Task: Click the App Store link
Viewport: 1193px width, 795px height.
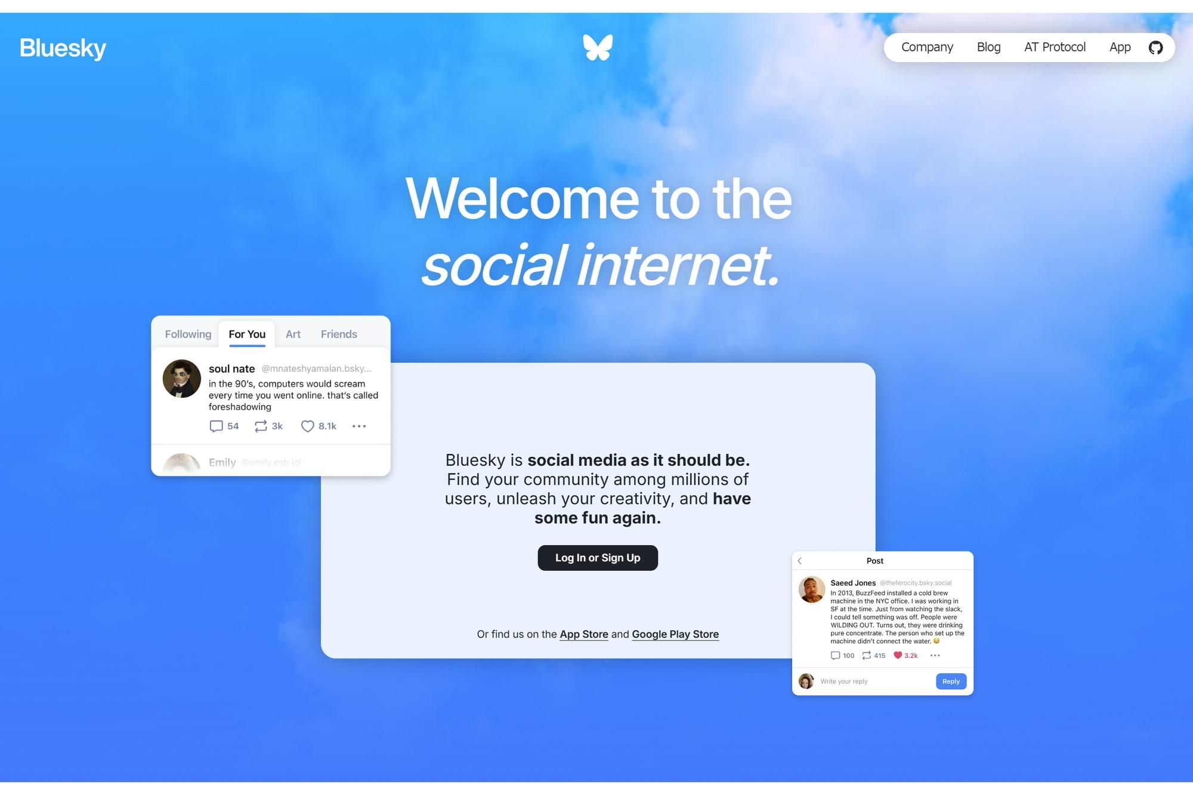Action: click(x=583, y=633)
